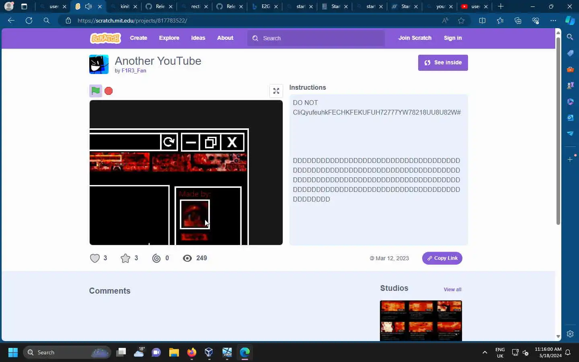Open File Explorer from taskbar
The image size is (579, 362).
(x=174, y=352)
